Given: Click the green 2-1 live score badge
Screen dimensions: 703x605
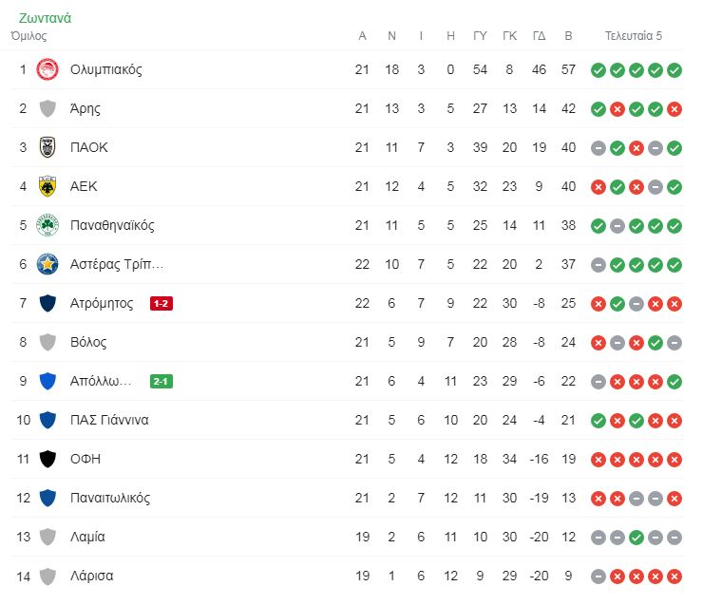Looking at the screenshot, I should click(161, 382).
